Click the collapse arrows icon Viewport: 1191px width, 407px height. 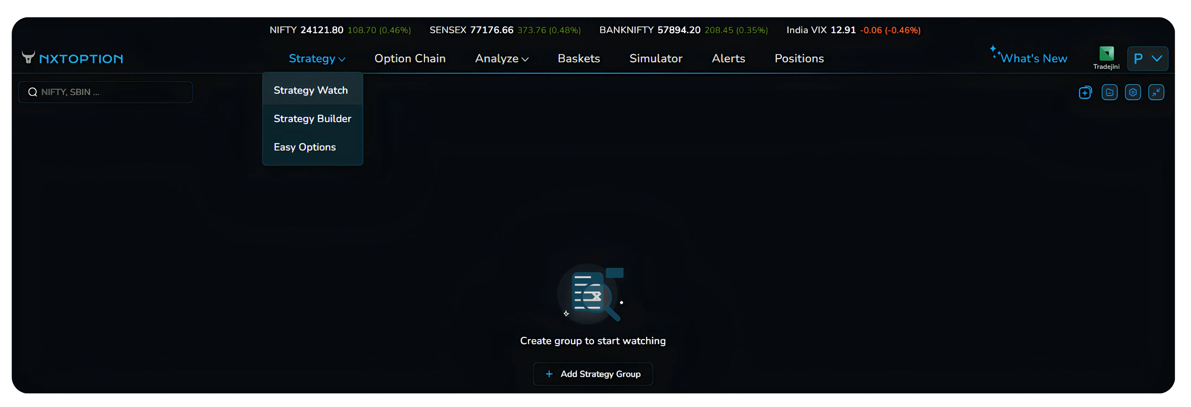[1156, 92]
